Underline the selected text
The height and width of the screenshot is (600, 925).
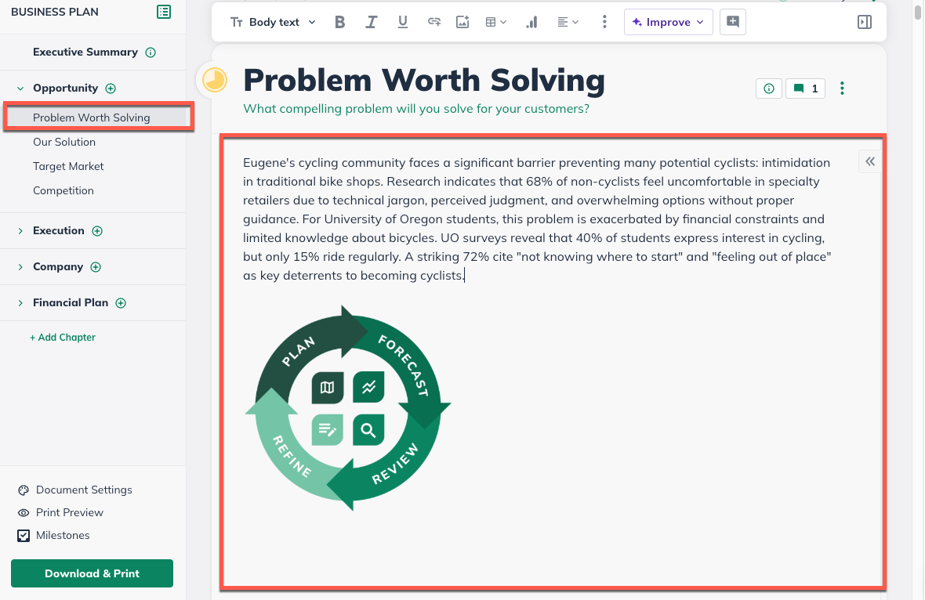point(403,22)
